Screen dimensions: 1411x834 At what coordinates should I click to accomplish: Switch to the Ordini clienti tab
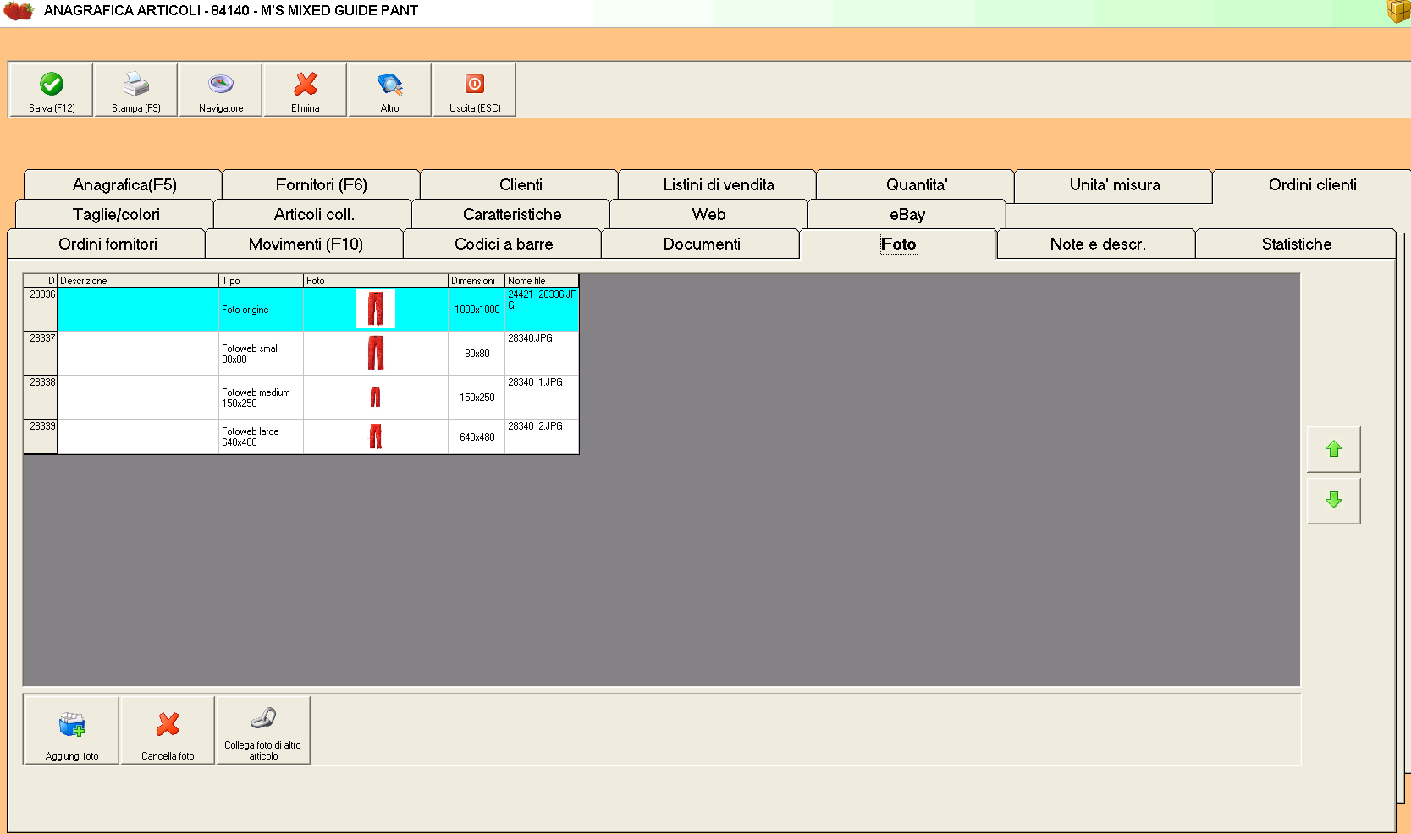(1312, 184)
